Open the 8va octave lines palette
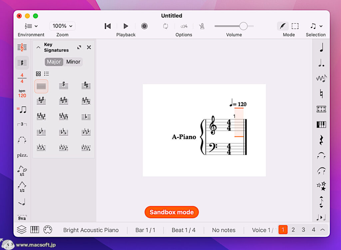Screen dimensions: 341x250 click(x=22, y=218)
